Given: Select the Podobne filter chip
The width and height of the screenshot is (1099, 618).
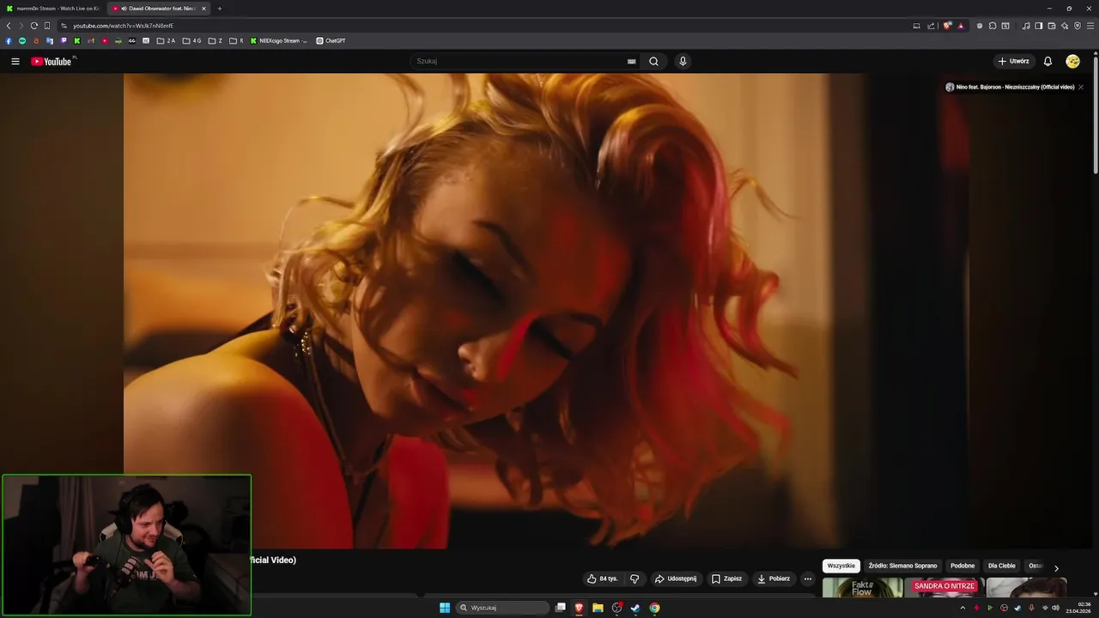Looking at the screenshot, I should coord(962,566).
